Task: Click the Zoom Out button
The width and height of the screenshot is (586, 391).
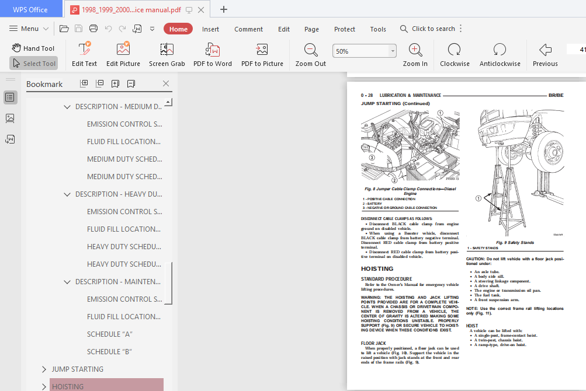Action: tap(311, 55)
